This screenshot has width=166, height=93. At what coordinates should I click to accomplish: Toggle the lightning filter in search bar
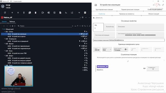[x=78, y=26]
